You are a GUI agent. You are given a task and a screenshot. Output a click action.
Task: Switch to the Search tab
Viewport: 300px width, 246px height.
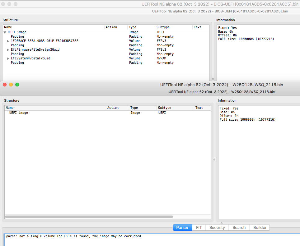239,227
